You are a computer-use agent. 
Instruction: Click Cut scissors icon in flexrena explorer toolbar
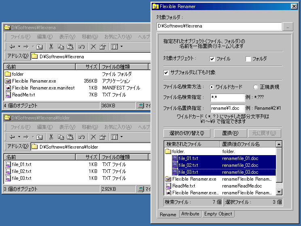point(51,47)
